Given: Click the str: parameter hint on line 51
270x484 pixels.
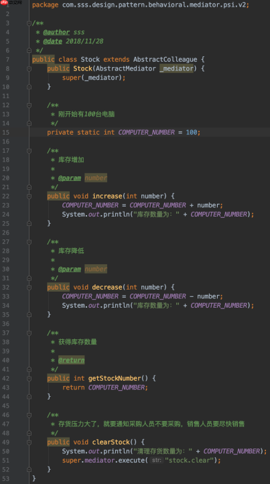Looking at the screenshot, I should click(157, 461).
